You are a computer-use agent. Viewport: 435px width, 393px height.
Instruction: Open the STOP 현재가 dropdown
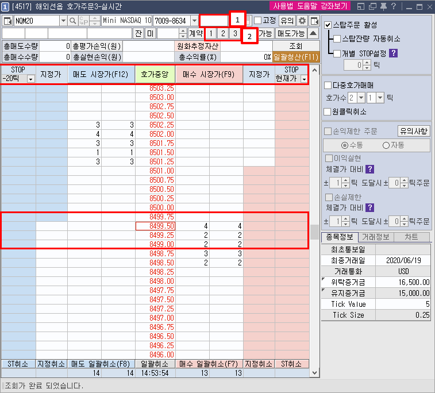coord(305,79)
